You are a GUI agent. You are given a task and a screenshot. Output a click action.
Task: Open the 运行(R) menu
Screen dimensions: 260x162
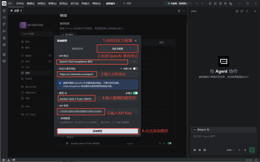click(74, 3)
